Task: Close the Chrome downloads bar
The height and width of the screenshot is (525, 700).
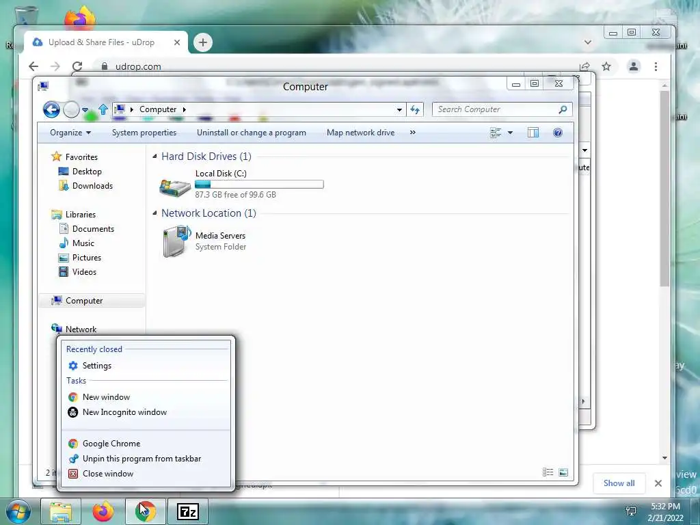Action: (x=658, y=483)
